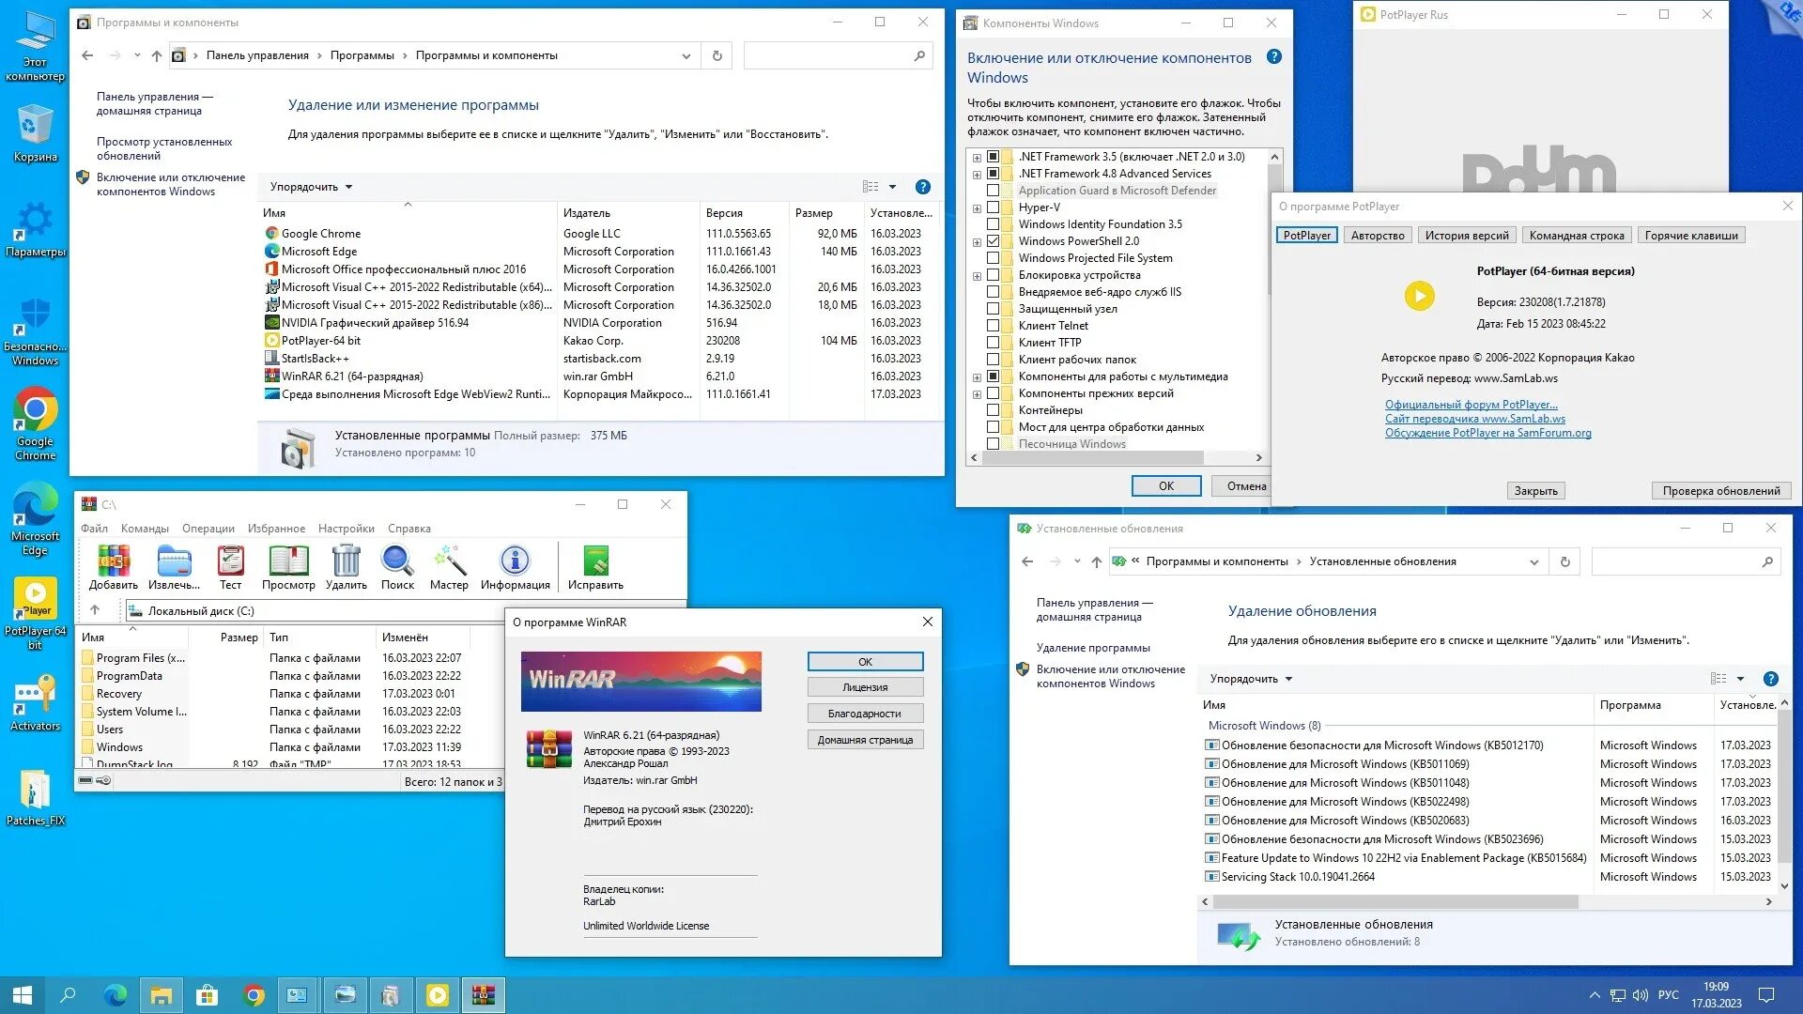Open the WinRAR Избранное menu

tap(276, 529)
